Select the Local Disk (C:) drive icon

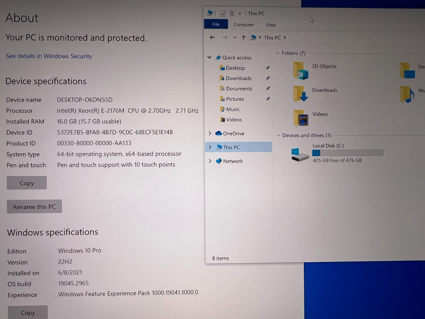click(300, 155)
